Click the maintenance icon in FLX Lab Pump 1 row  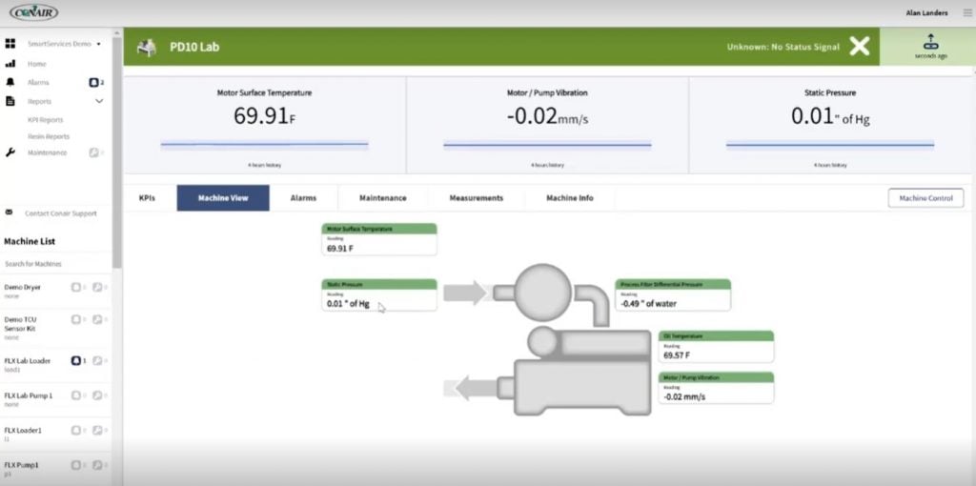pos(97,395)
